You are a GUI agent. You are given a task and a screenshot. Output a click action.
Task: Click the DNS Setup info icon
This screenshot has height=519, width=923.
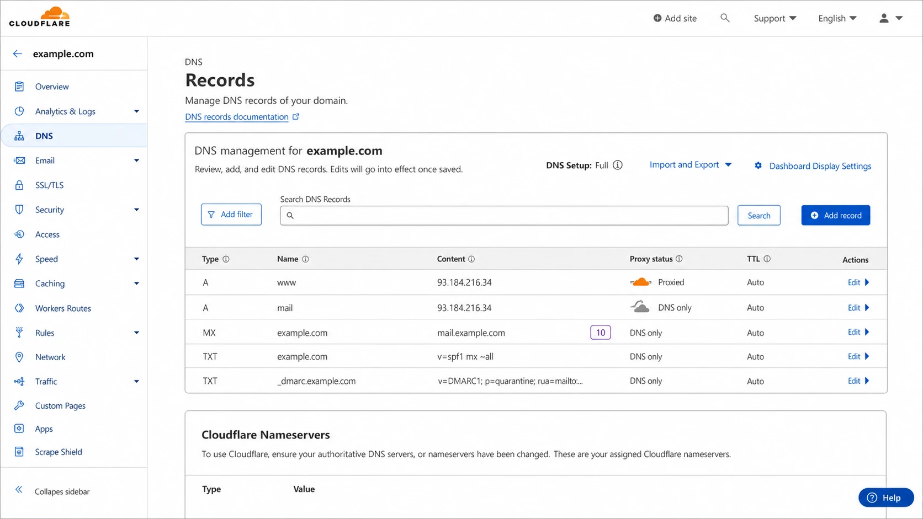pos(618,165)
